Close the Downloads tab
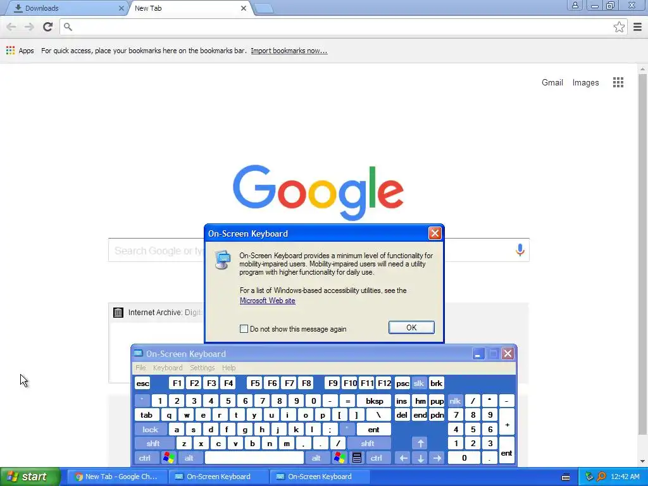The image size is (648, 486). tap(121, 8)
